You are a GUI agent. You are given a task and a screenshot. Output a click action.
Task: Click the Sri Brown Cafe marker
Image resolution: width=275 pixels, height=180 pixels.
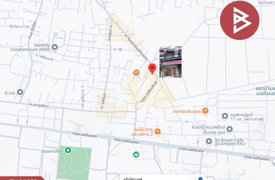(209, 141)
